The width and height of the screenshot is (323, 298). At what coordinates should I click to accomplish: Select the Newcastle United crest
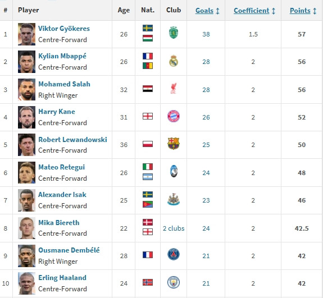[x=174, y=199]
